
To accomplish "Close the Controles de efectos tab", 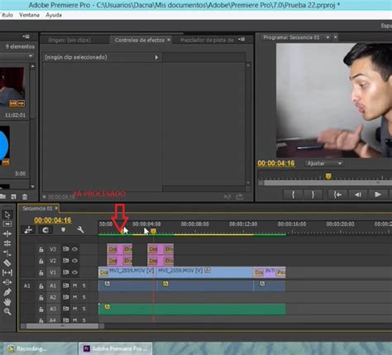I will pyautogui.click(x=169, y=40).
